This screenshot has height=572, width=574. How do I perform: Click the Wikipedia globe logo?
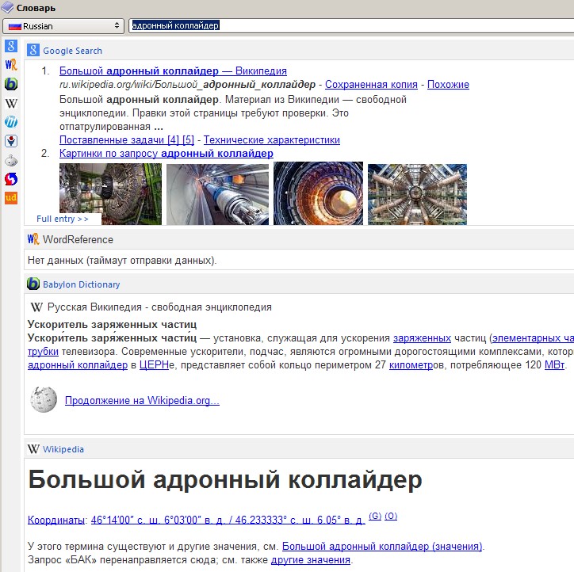44,399
